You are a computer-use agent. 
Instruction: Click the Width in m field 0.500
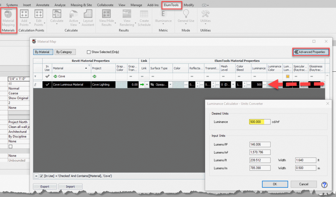(x=305, y=168)
